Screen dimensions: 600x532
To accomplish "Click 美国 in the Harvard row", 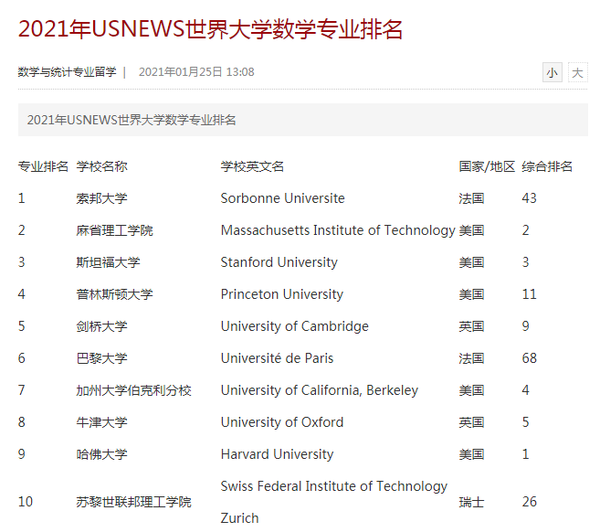I will tap(471, 454).
